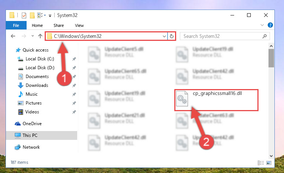284x173 pixels.
Task: Toggle pin next to Local Disk (C:)
Action: coord(74,59)
